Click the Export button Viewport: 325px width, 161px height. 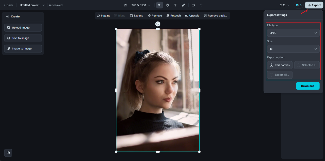click(x=314, y=5)
